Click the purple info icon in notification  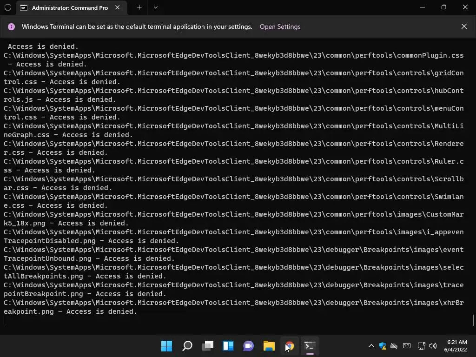click(11, 26)
